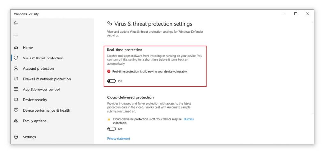Open the Family options people icon
Screen dimensions: 327x156
click(x=16, y=121)
